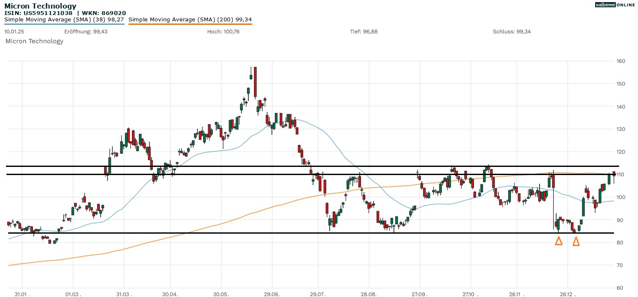Click the wallstreet ONLINE logo
Viewport: 638px width, 297px height.
615,5
